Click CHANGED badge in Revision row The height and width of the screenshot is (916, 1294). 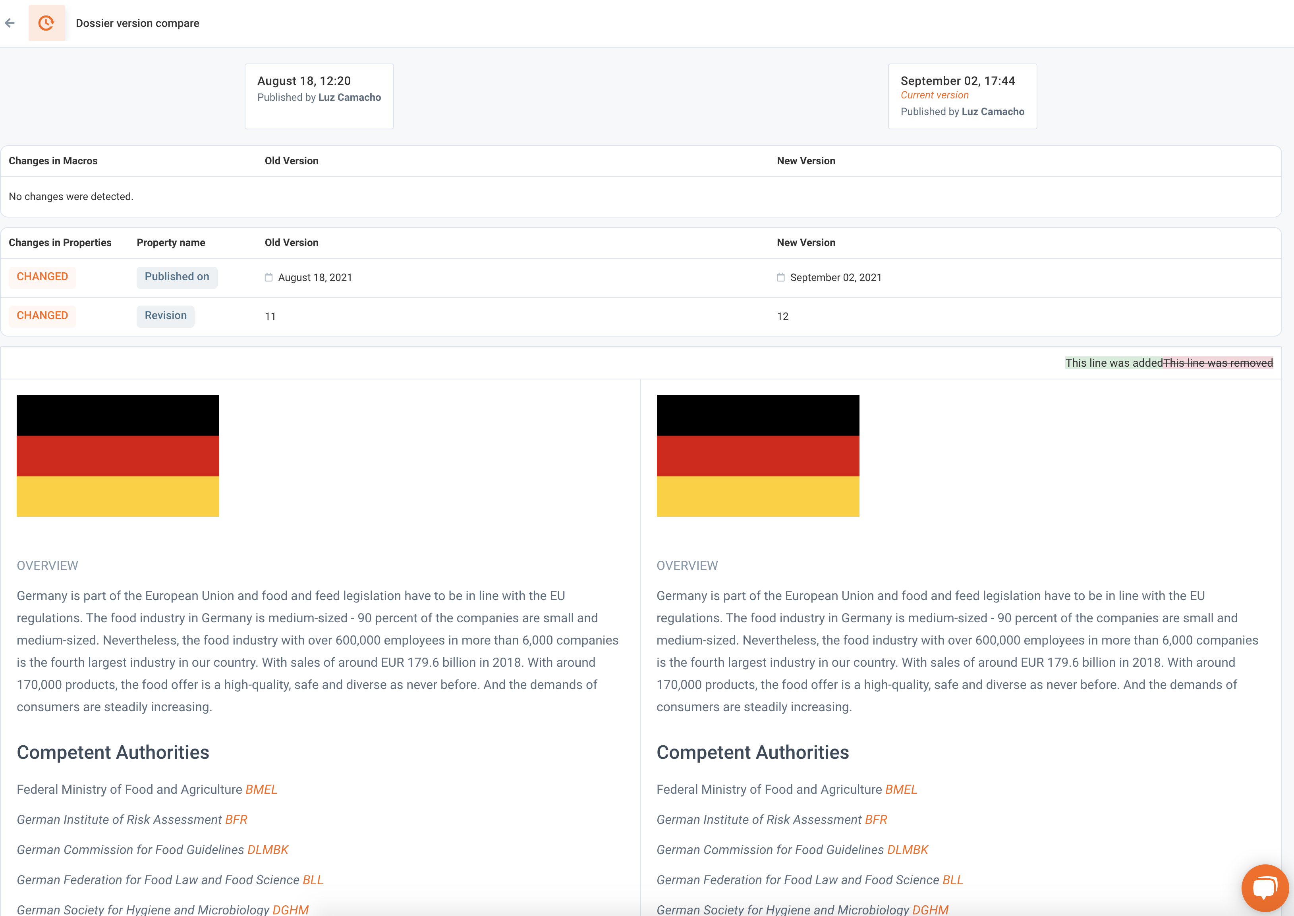[x=42, y=316]
